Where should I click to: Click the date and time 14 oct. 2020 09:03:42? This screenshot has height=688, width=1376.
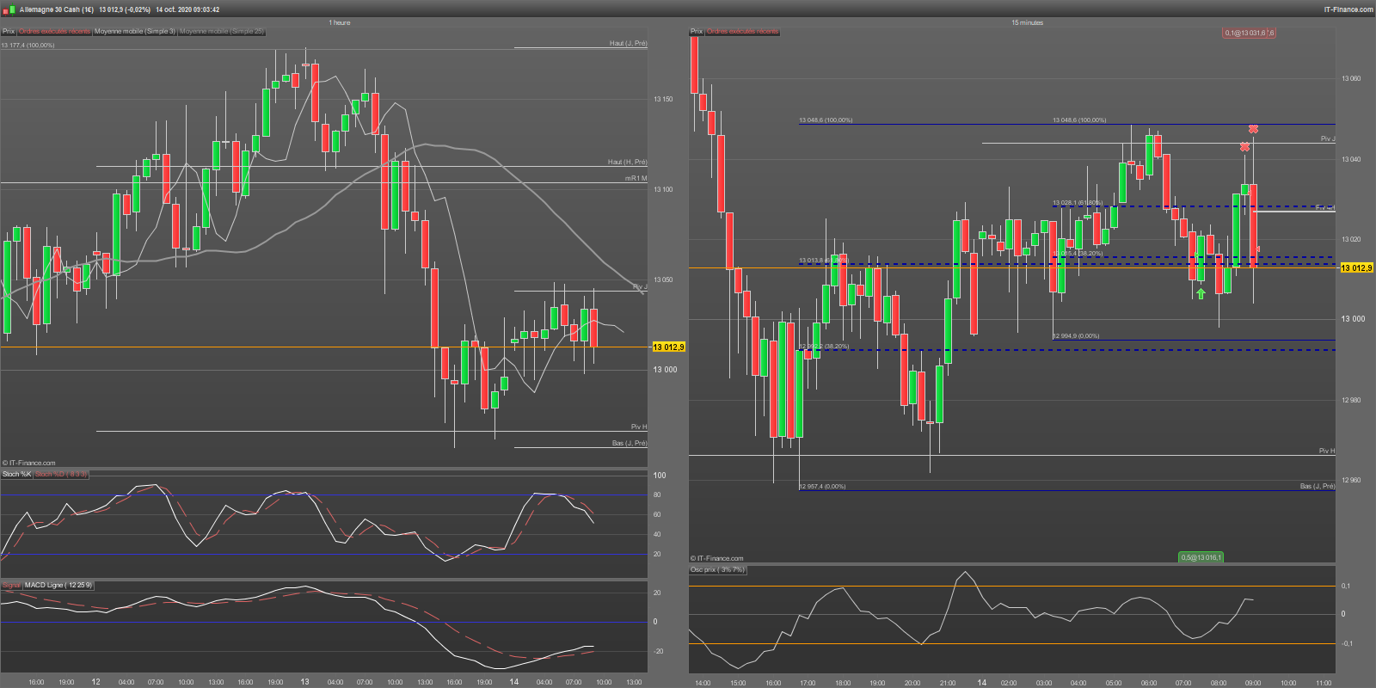(x=187, y=9)
